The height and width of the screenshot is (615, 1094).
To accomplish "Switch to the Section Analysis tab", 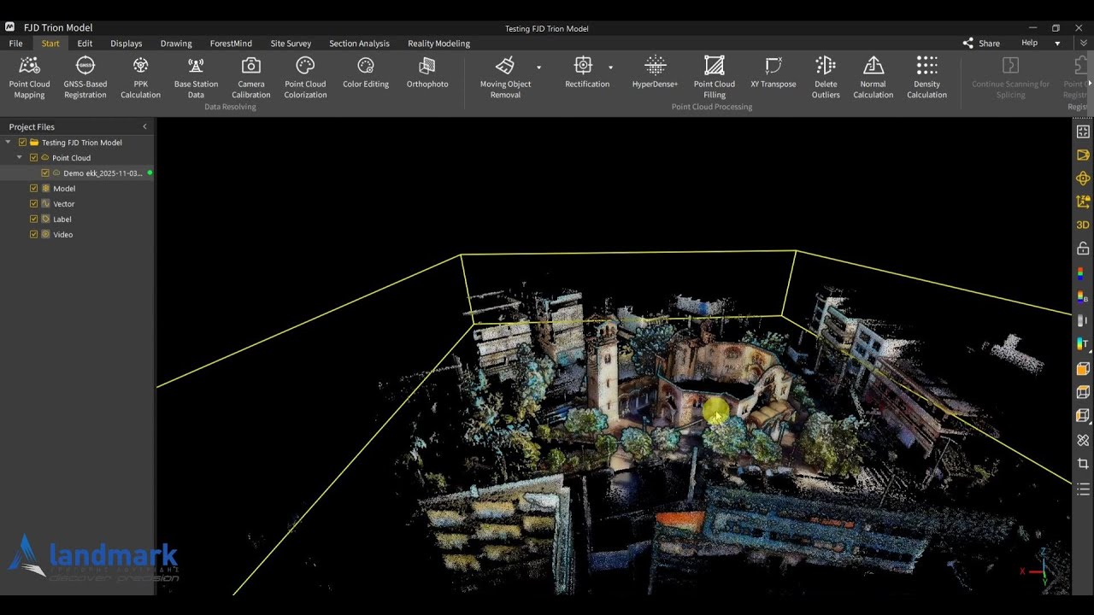I will pyautogui.click(x=359, y=44).
